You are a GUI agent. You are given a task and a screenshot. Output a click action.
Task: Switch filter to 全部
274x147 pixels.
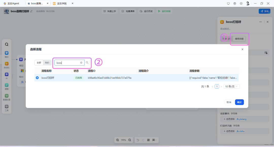39,62
